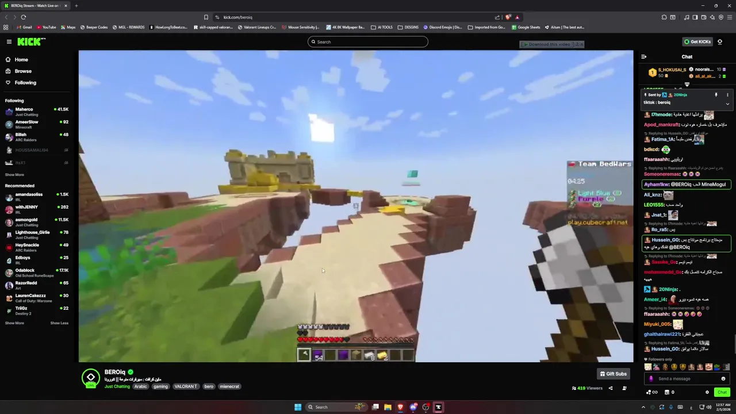Click the green Chat send button

point(722,392)
